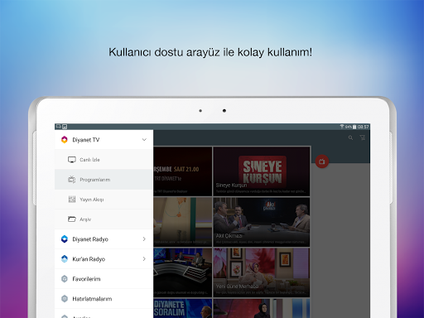Click the Kur'an Radyo logo icon
Viewport: 424px width, 318px height.
tap(65, 259)
